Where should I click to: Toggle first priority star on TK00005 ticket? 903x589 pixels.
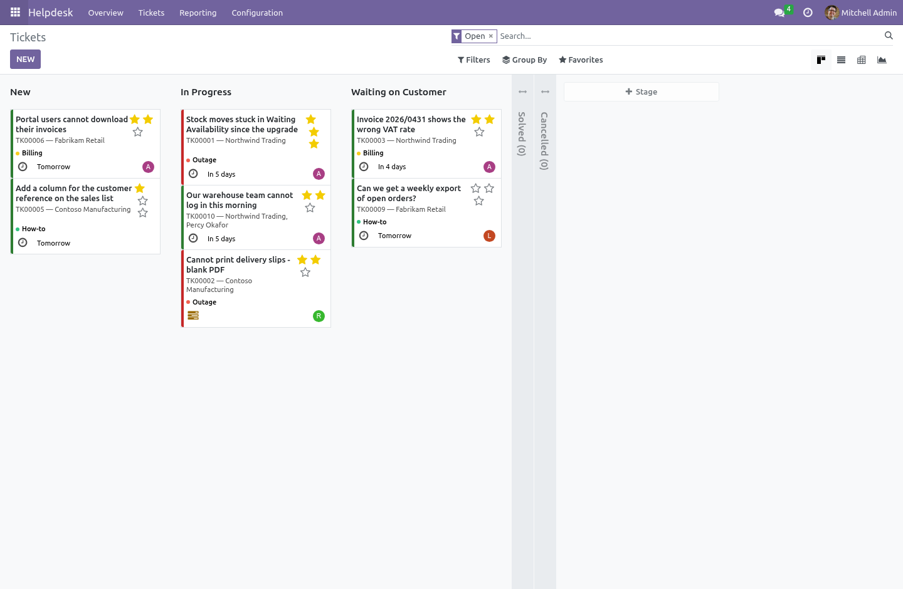(140, 189)
